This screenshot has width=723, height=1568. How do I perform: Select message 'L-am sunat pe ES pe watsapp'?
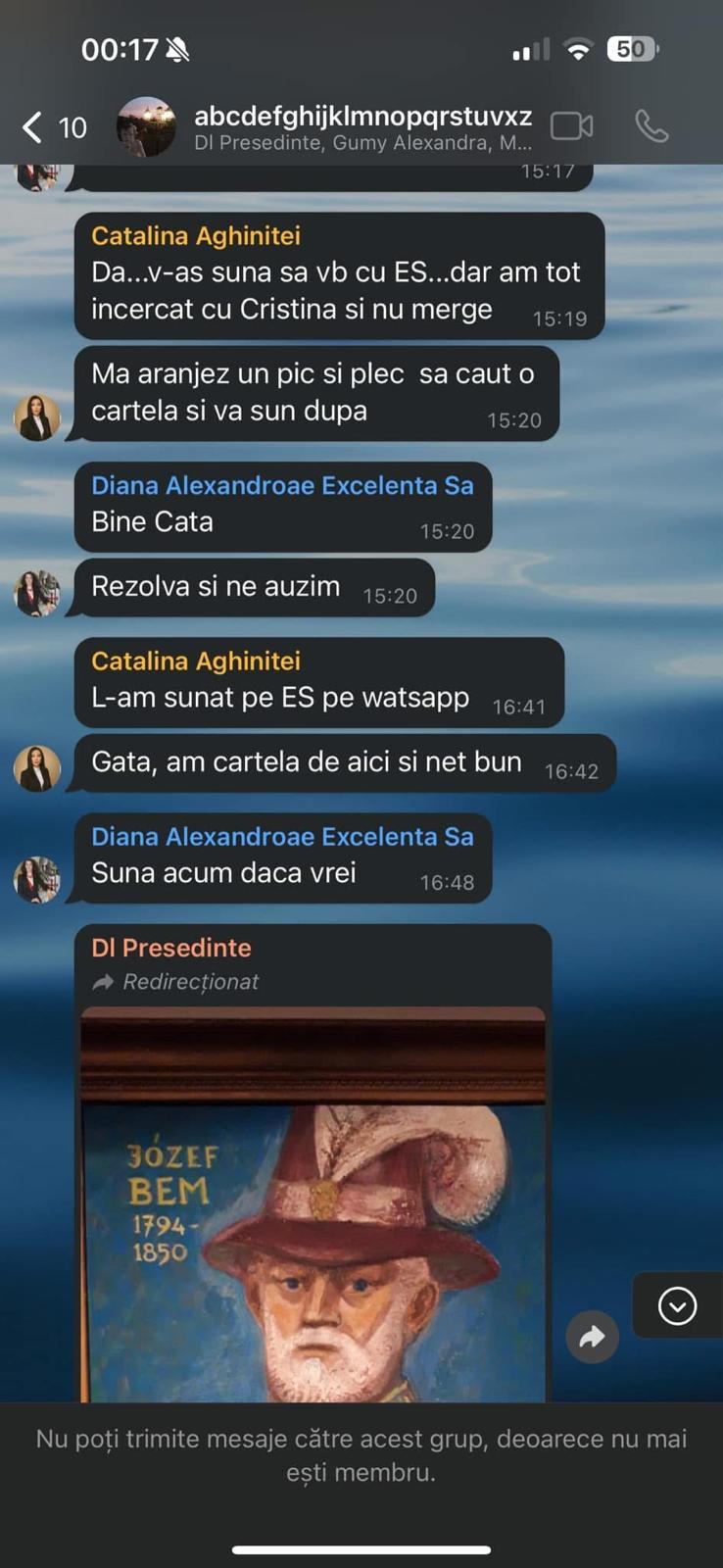pyautogui.click(x=319, y=682)
